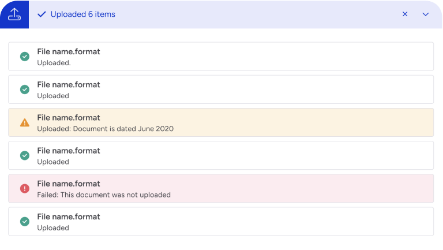
Task: Click the Uploaded 6 items header text
Action: pyautogui.click(x=82, y=14)
